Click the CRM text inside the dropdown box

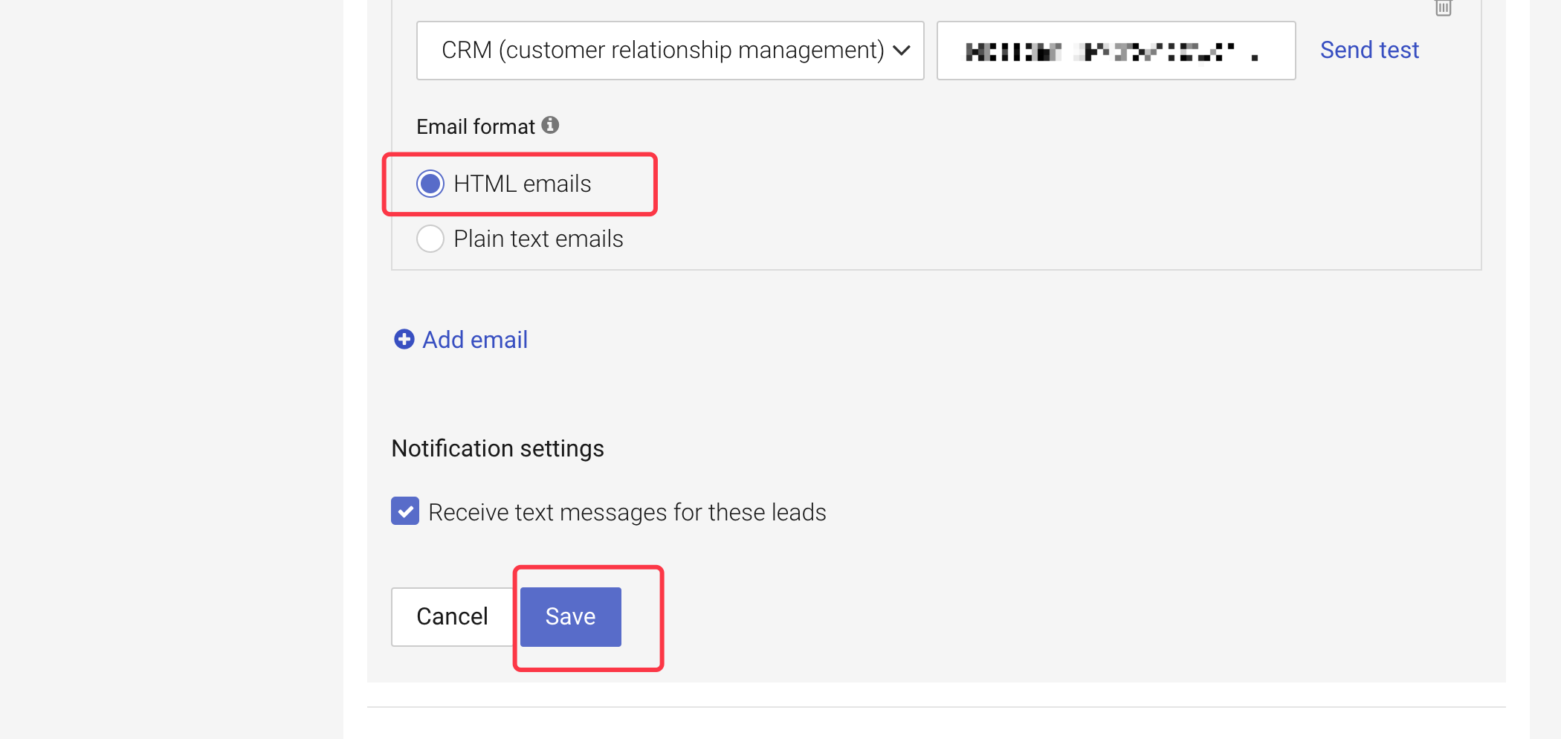tap(467, 51)
